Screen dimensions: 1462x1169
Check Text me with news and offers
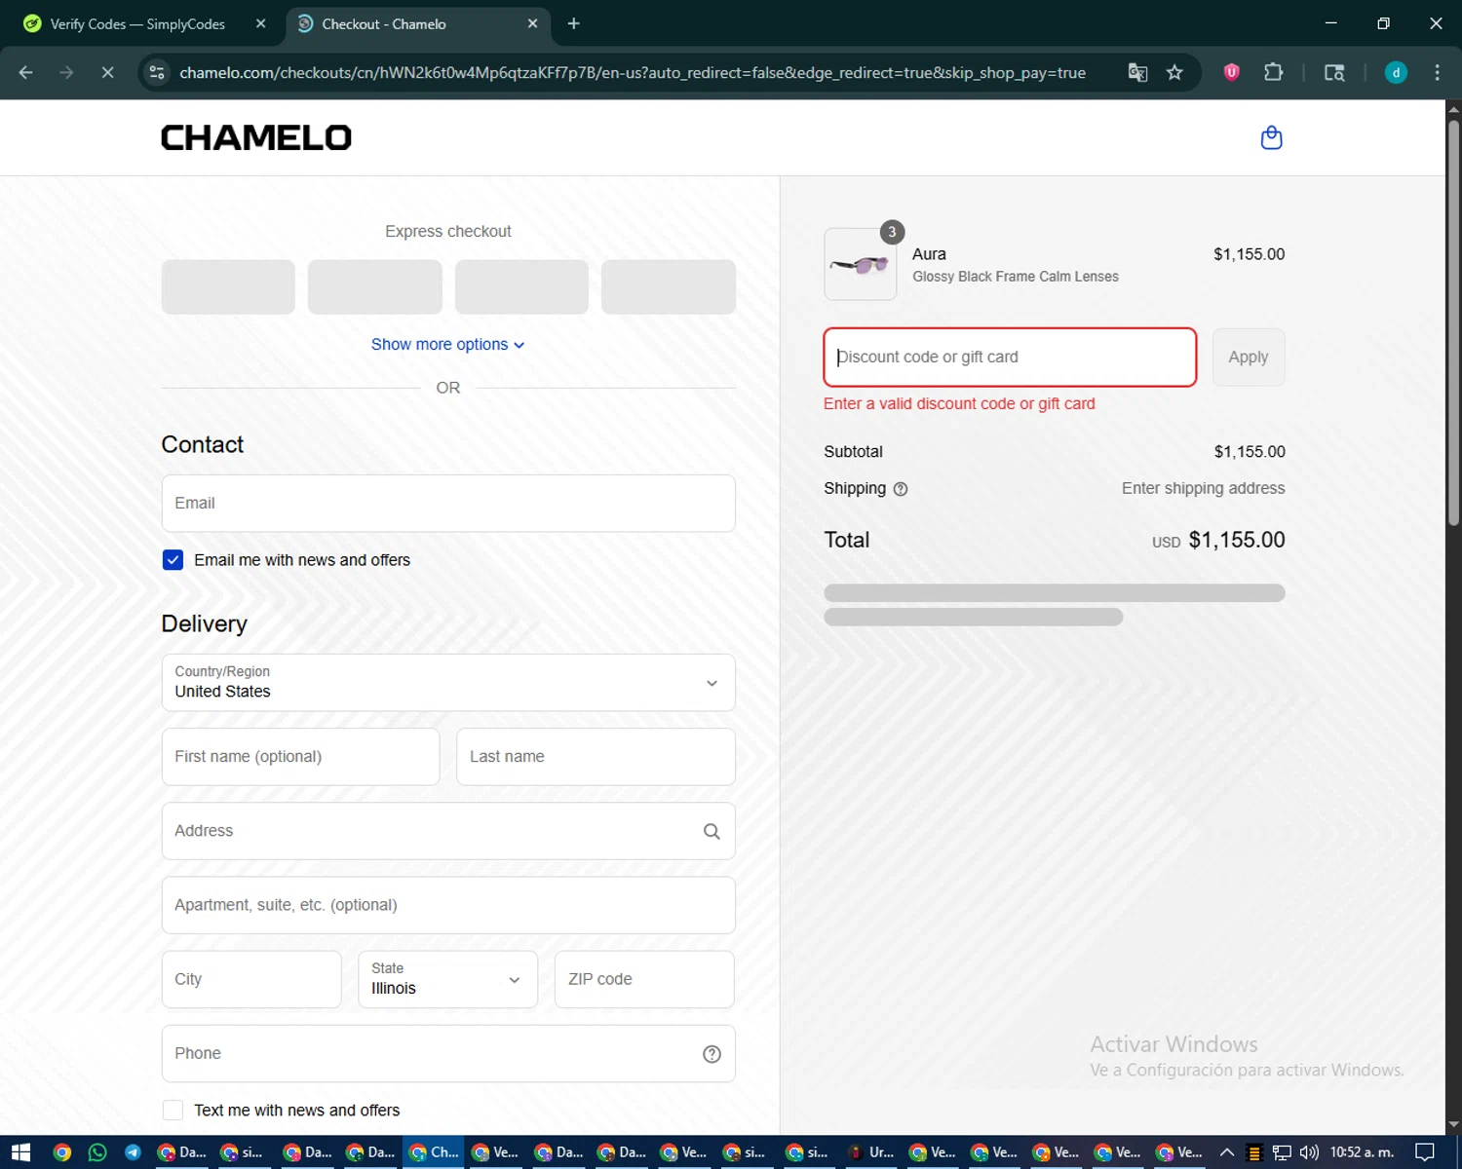coord(173,1110)
